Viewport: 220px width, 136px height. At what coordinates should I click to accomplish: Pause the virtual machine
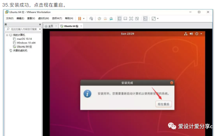pos(79,18)
